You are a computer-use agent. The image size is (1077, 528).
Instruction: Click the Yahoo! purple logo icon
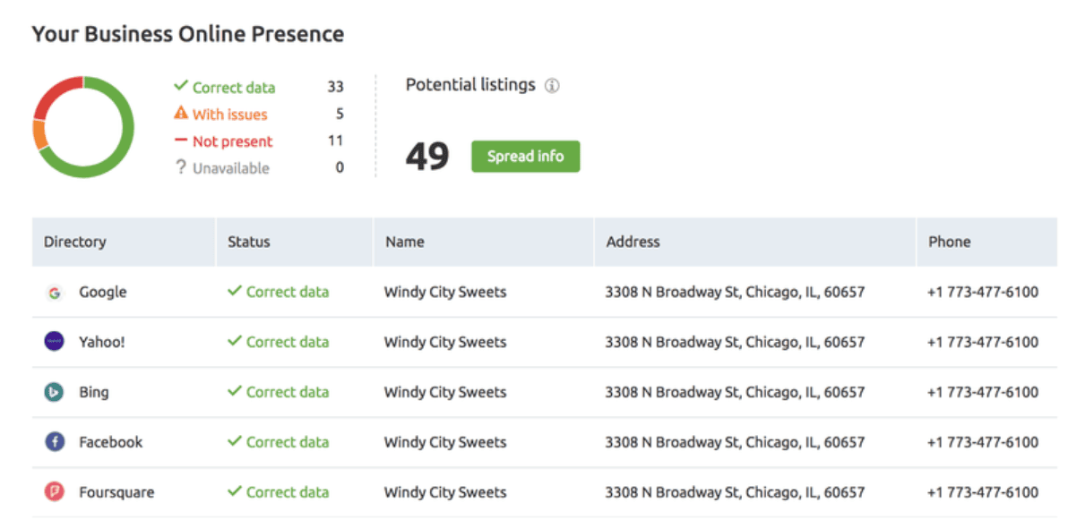click(x=55, y=342)
